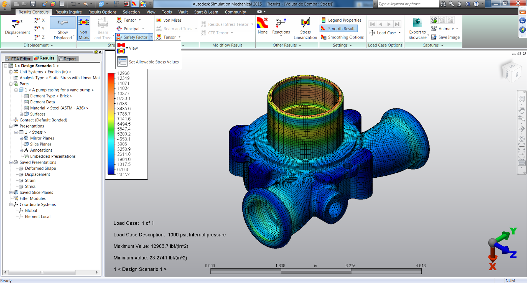Toggle Smooth Results
The height and width of the screenshot is (283, 527).
pos(339,29)
